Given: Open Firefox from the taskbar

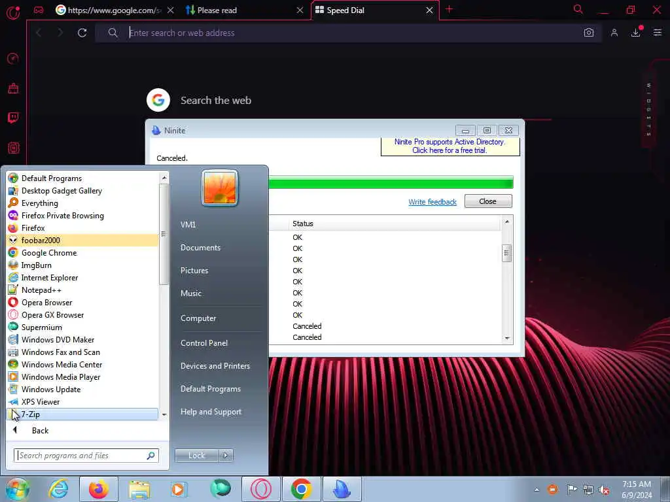Looking at the screenshot, I should pos(98,489).
